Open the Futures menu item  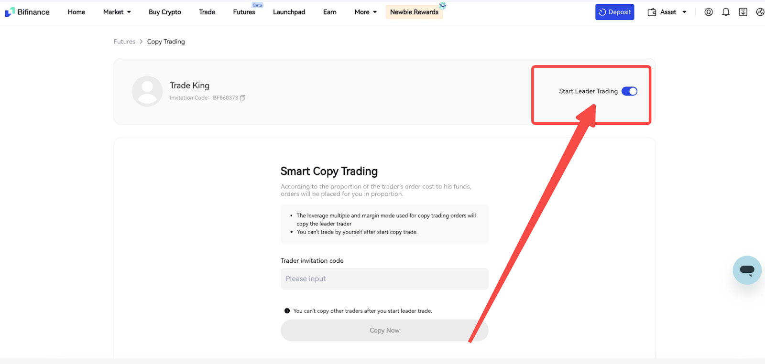pos(244,12)
